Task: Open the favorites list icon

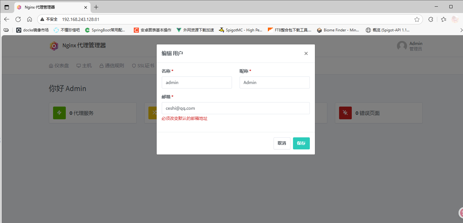Action: (x=444, y=19)
